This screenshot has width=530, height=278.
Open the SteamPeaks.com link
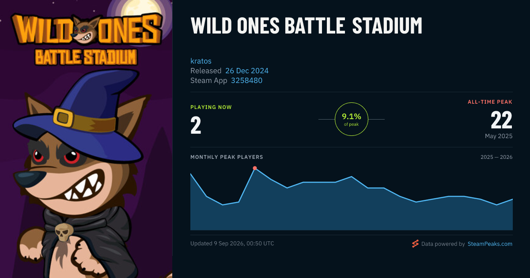click(490, 244)
